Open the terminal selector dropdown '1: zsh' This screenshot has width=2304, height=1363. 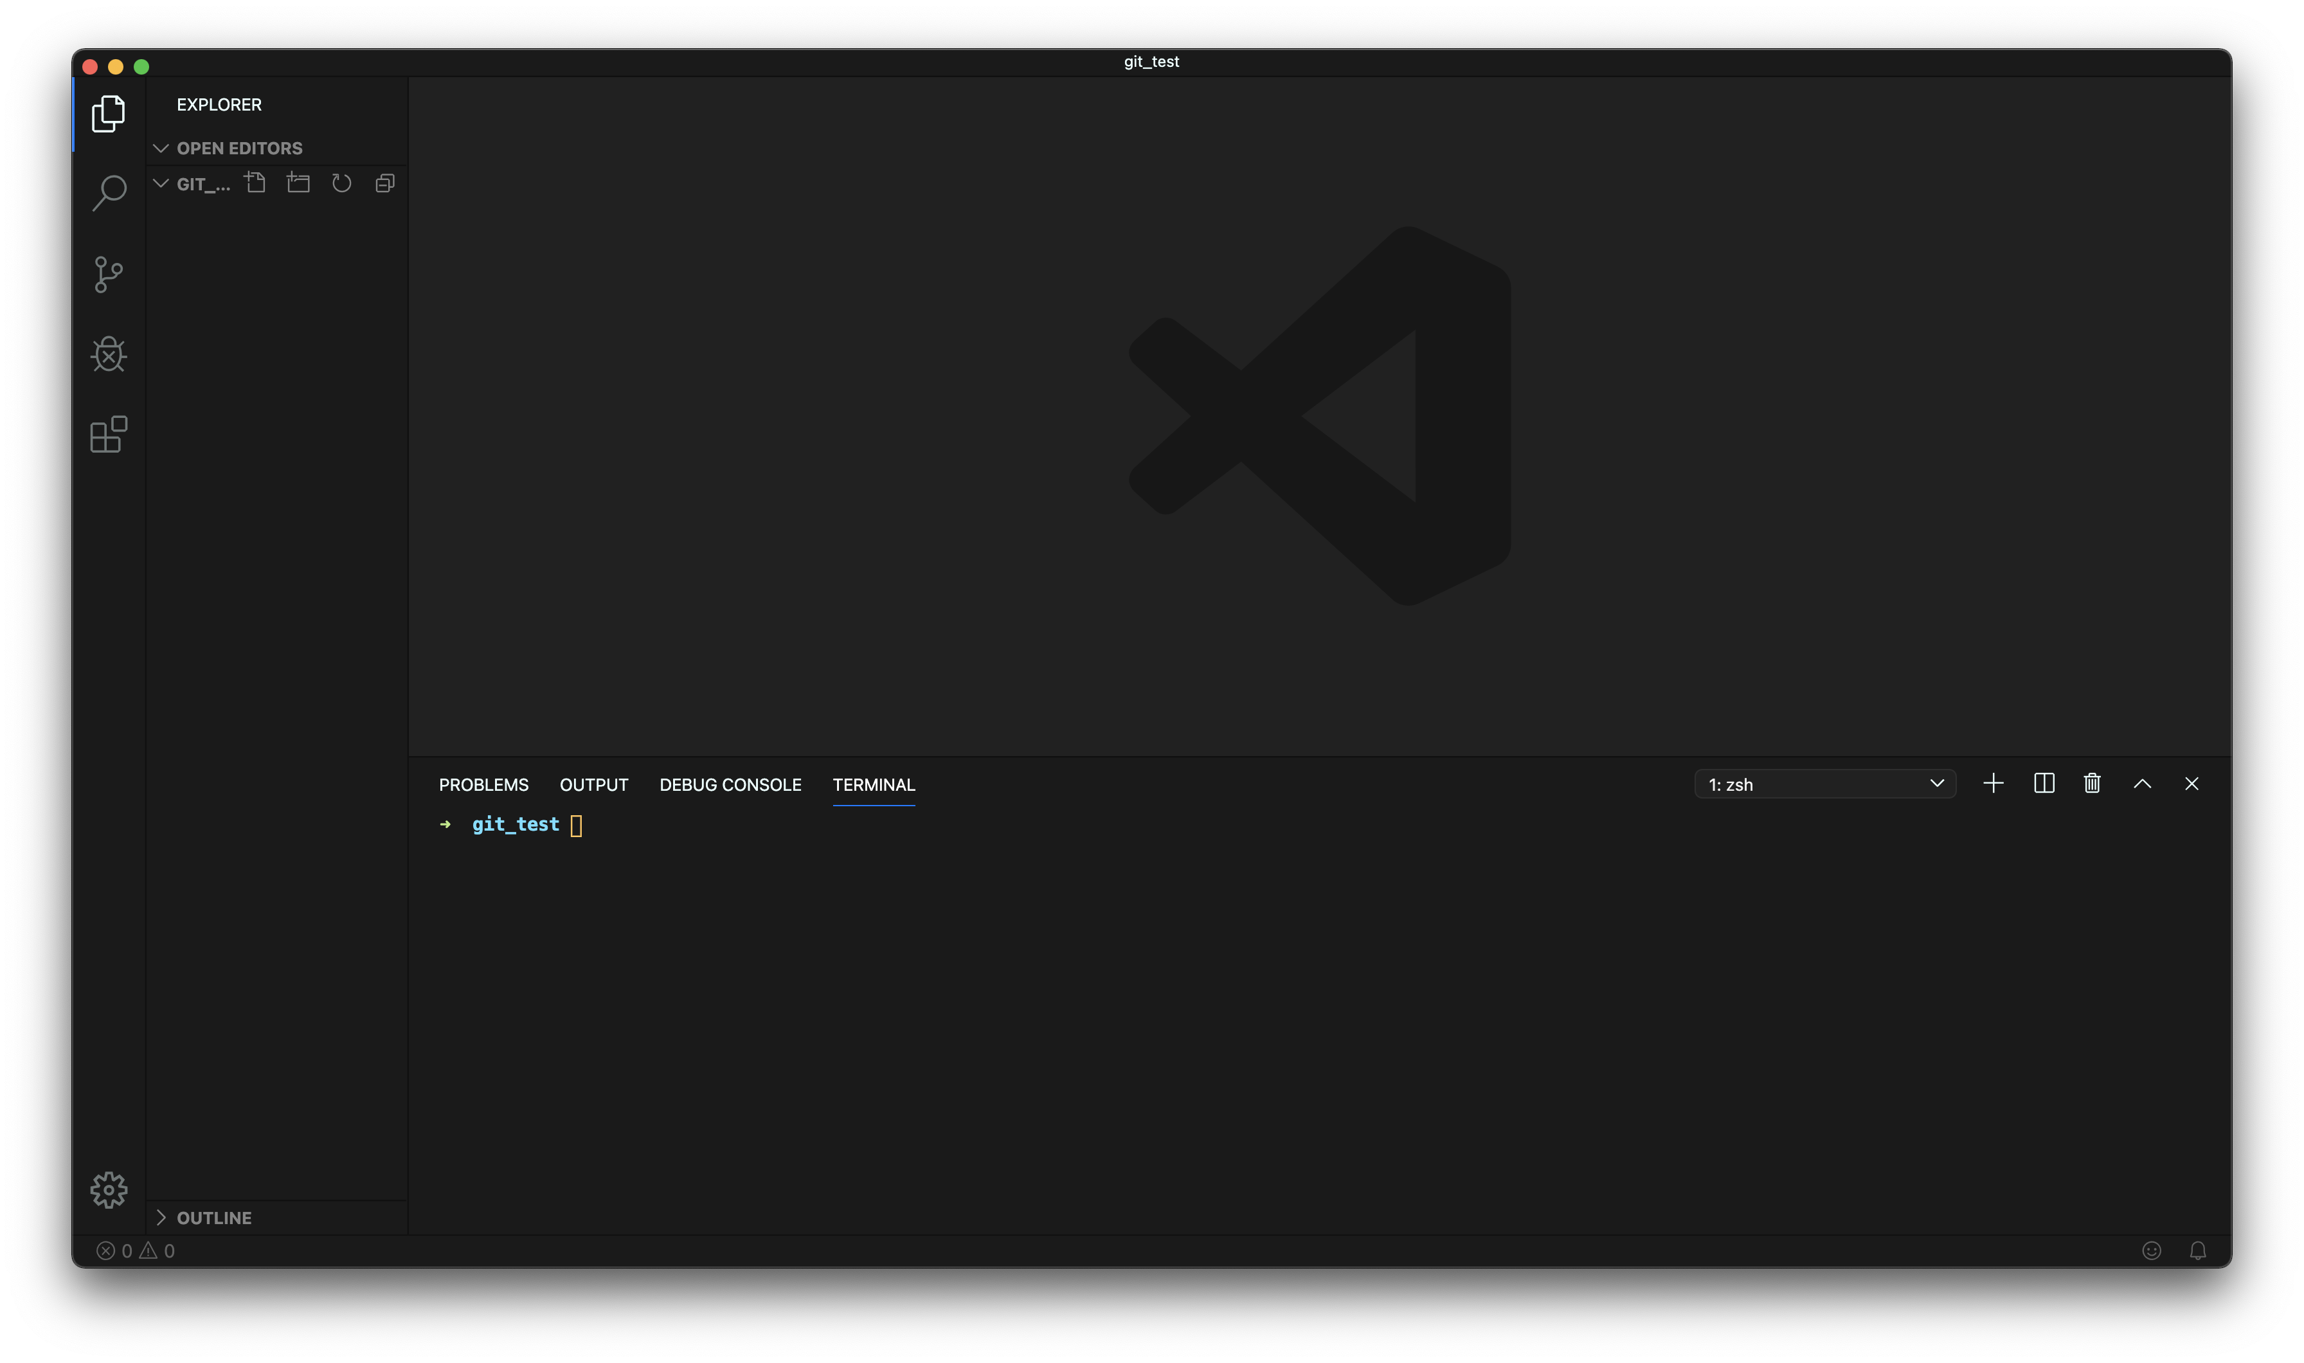point(1824,784)
